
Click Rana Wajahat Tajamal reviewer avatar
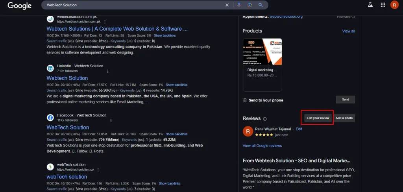(248, 131)
